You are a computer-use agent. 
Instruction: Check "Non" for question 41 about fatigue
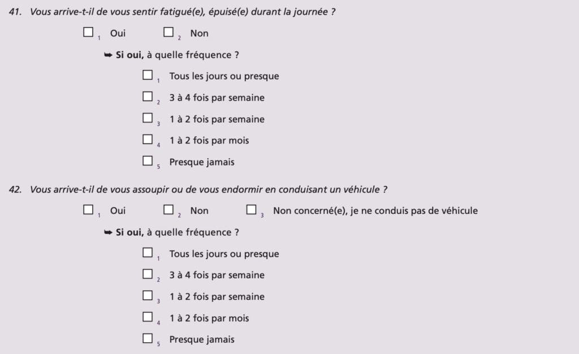click(x=168, y=33)
